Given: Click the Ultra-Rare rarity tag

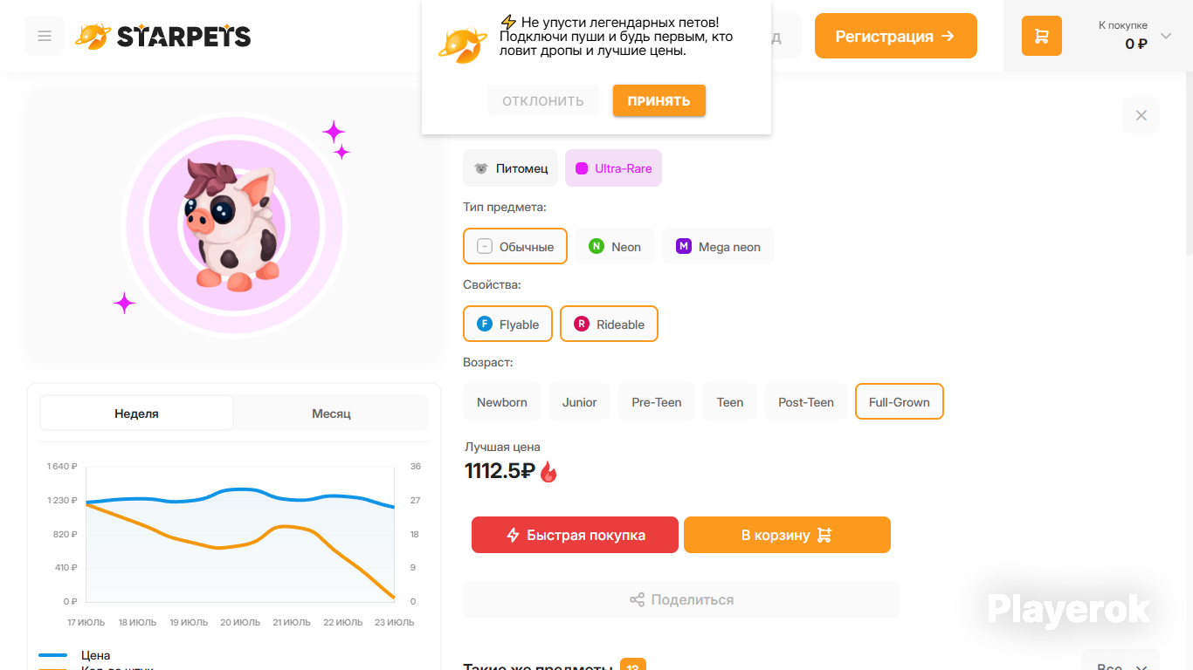Looking at the screenshot, I should [x=613, y=168].
